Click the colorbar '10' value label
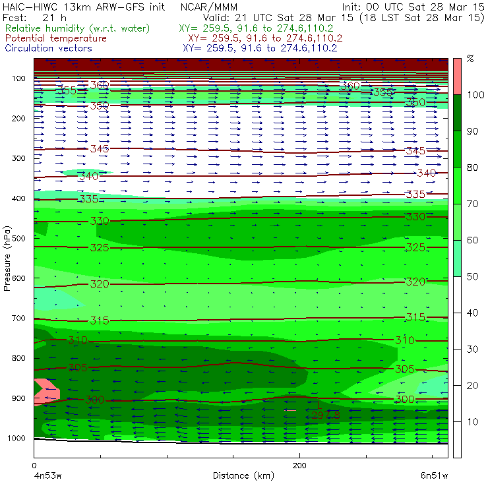Viewport: 488px width, 488px height. point(472,422)
